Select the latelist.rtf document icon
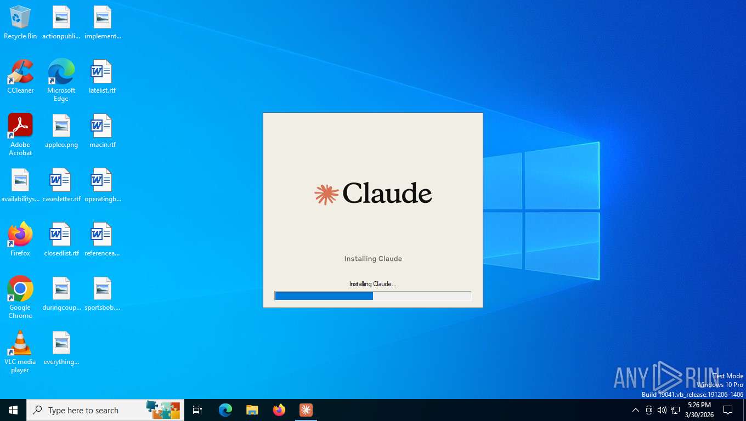The width and height of the screenshot is (746, 421). click(x=103, y=77)
